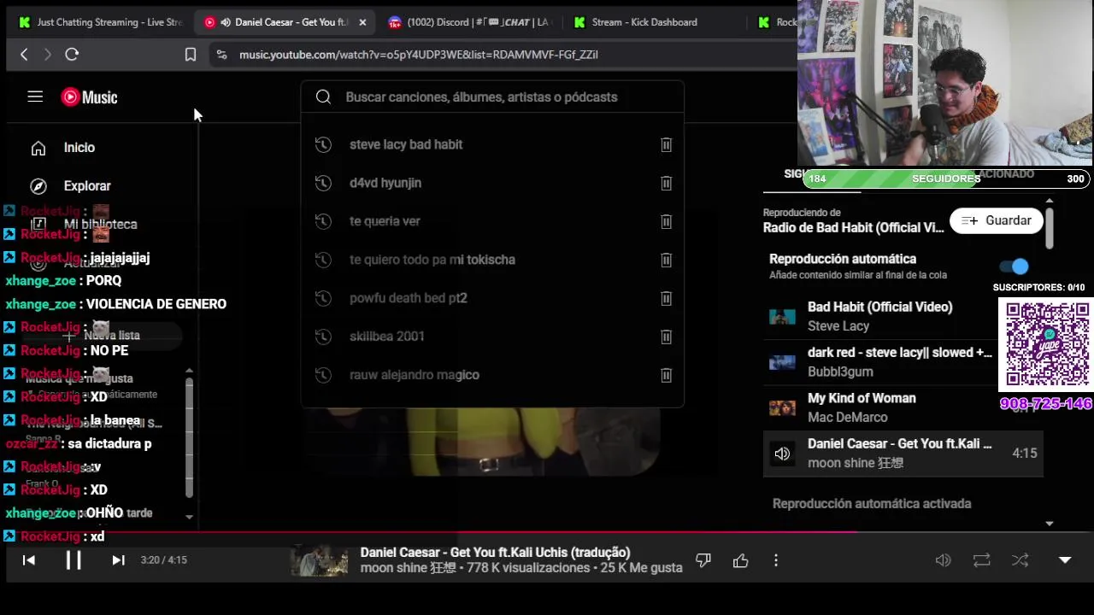
Task: Open more actions three-dot menu
Action: tap(776, 560)
